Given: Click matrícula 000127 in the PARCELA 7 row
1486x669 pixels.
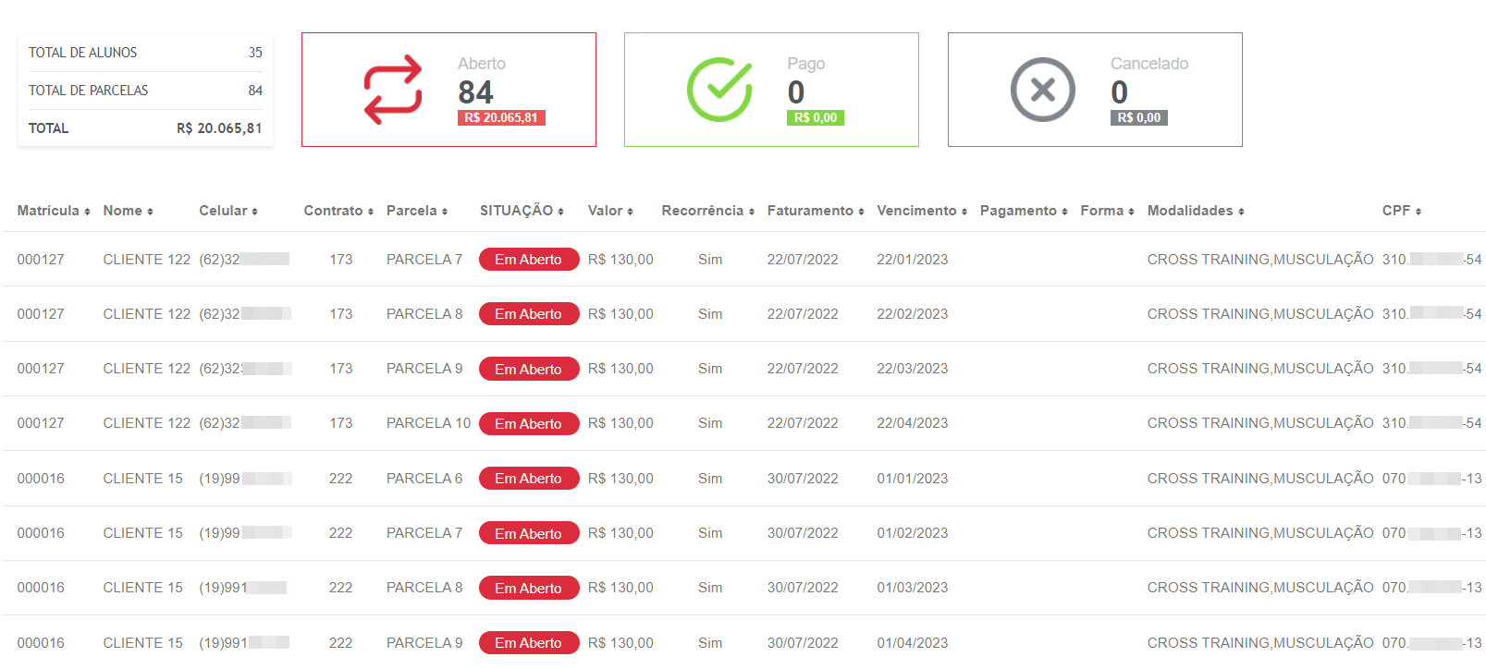Looking at the screenshot, I should [x=41, y=260].
